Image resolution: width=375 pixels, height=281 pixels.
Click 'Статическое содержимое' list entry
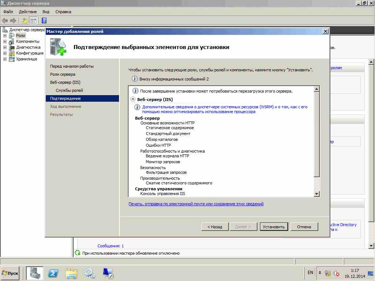(x=170, y=128)
